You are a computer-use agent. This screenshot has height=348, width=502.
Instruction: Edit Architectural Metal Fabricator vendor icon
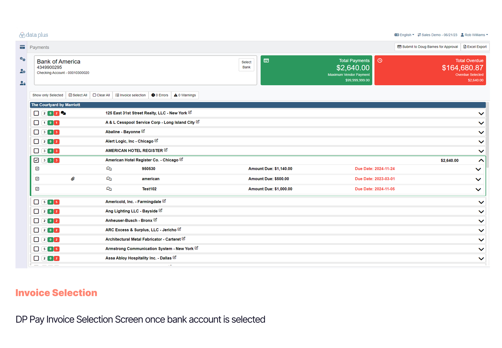(x=184, y=239)
